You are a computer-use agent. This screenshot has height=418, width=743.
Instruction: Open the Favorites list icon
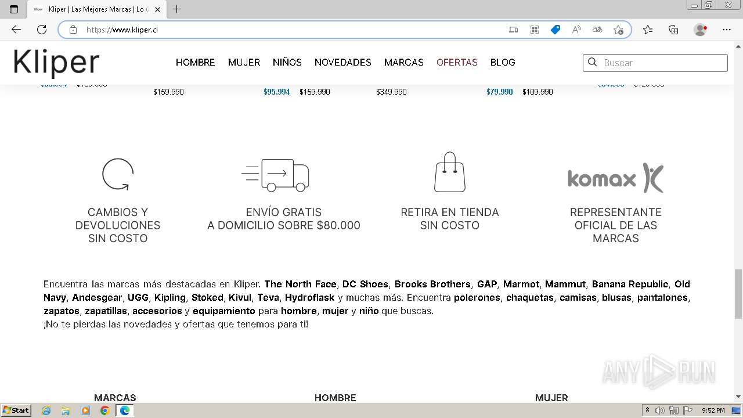648,30
